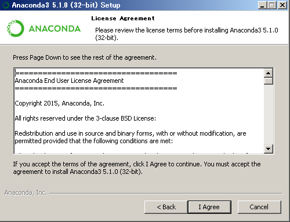
Task: Click the '3-clause BSD License' line
Action: click(x=85, y=118)
